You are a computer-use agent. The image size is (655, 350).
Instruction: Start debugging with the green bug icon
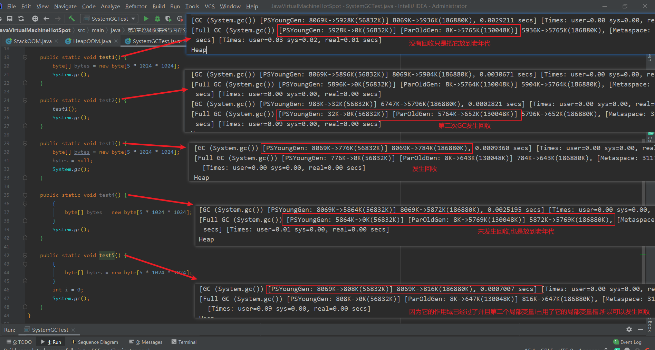coord(157,19)
